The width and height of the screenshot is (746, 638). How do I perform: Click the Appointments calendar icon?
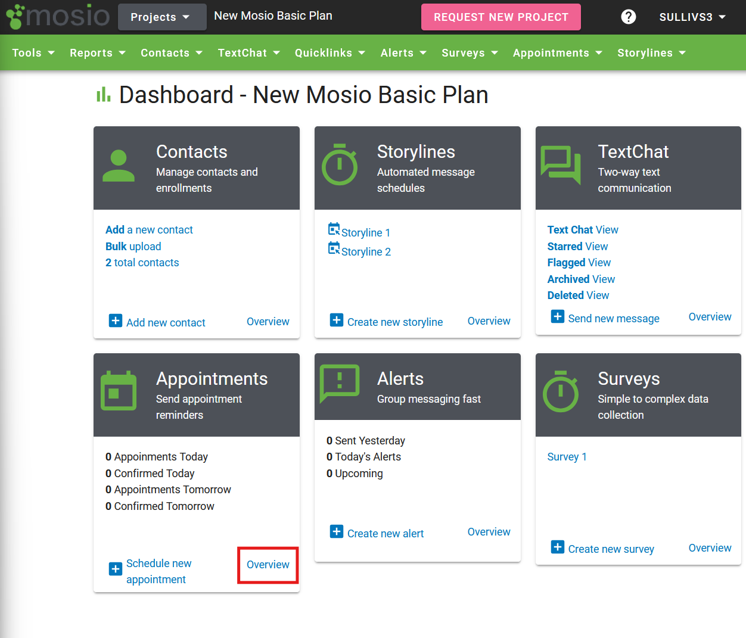tap(119, 391)
